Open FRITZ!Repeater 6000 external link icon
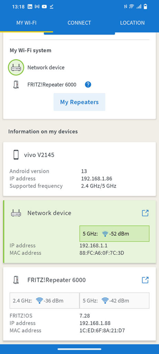 coord(145,280)
